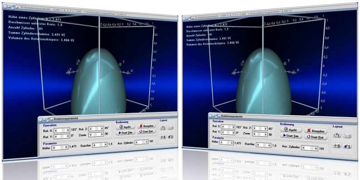The image size is (360, 180).
Task: Decrease Durchm. with left arrow, left panel
Action: coord(94,145)
